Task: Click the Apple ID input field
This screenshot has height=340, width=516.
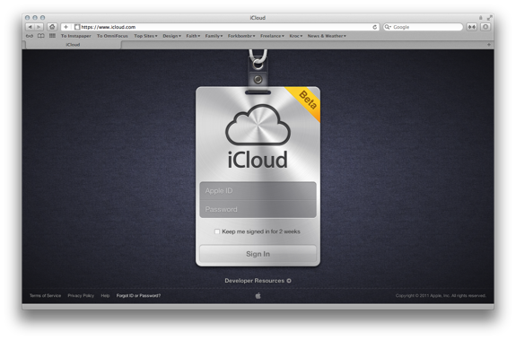Action: click(x=258, y=191)
